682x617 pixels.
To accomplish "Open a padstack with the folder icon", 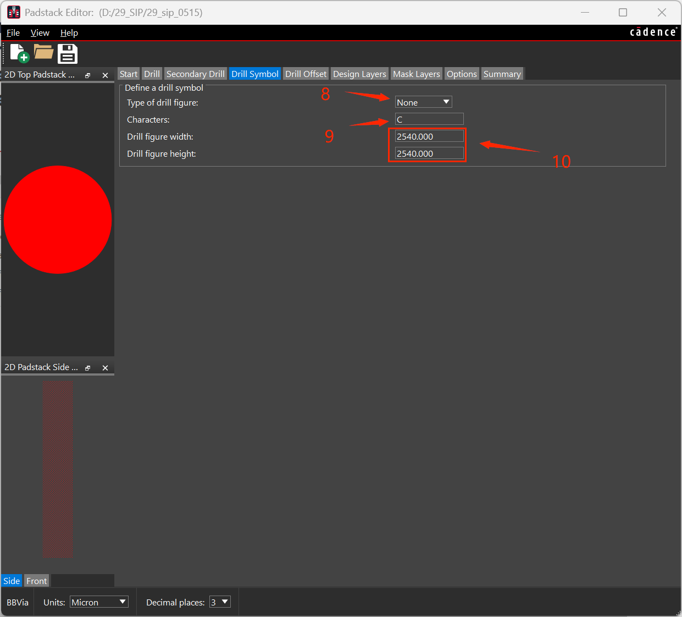I will 43,52.
